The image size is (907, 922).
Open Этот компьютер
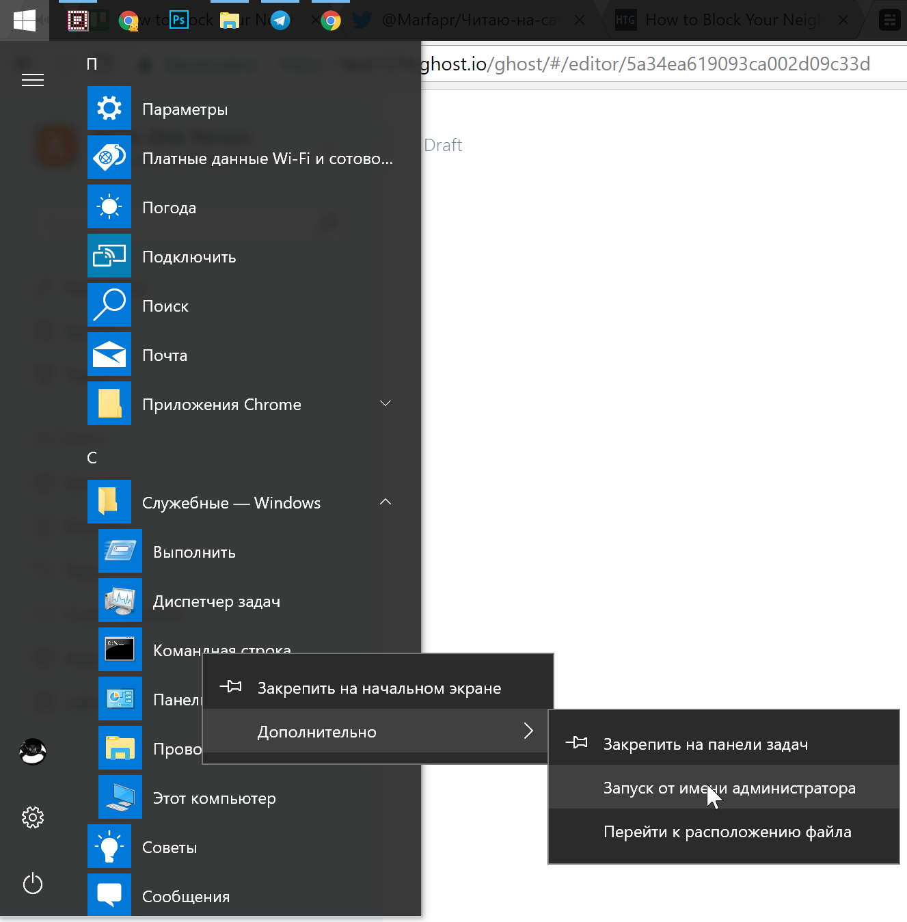coord(215,798)
